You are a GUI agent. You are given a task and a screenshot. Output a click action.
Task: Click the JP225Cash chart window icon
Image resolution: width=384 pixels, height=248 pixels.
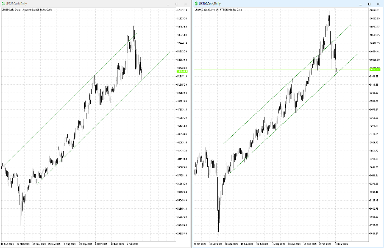[x=3, y=4]
